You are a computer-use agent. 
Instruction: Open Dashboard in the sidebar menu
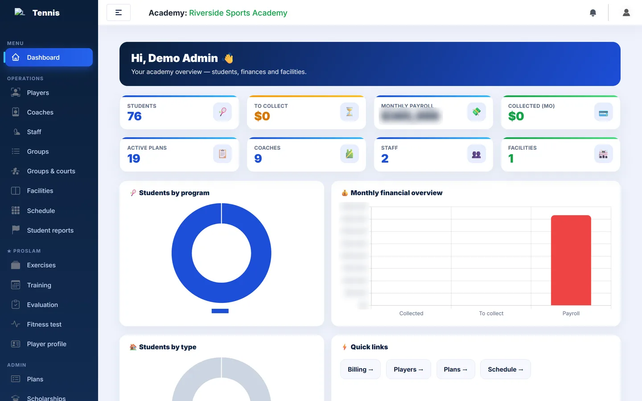[x=49, y=57]
